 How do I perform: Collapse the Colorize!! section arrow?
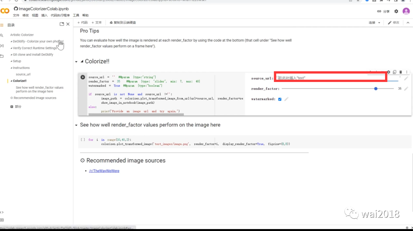(x=76, y=62)
